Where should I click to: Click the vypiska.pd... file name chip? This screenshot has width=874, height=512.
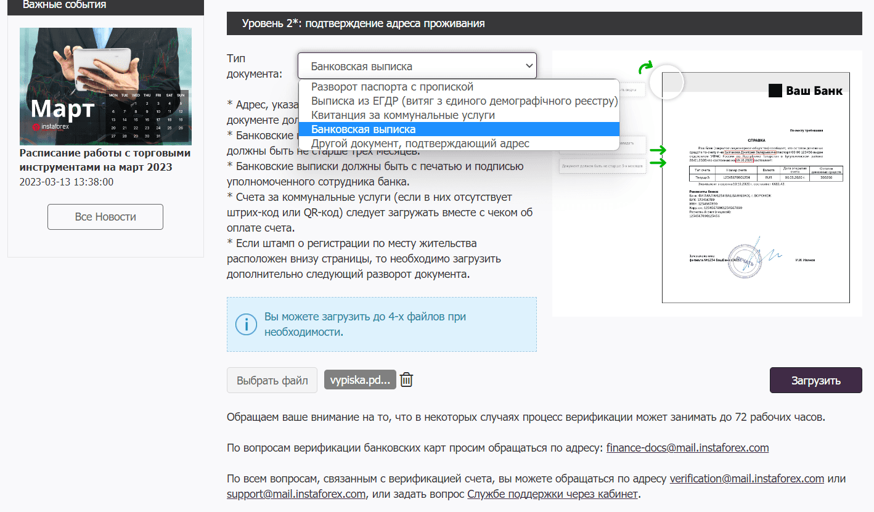click(360, 380)
